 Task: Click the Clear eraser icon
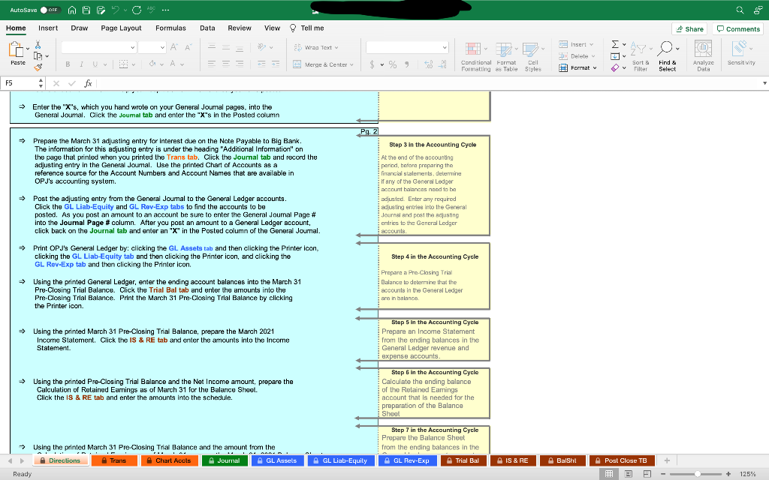coord(615,68)
